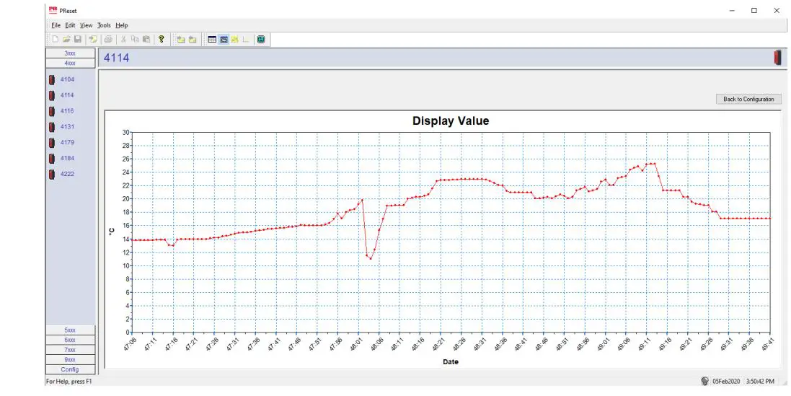The width and height of the screenshot is (791, 396).
Task: Select device 4131 label
Action: (x=67, y=127)
